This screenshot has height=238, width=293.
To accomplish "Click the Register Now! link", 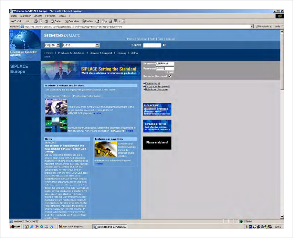I will 153,84.
